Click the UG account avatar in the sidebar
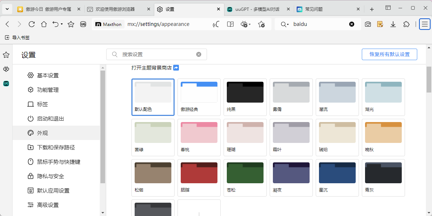Image resolution: width=432 pixels, height=216 pixels. click(x=6, y=84)
